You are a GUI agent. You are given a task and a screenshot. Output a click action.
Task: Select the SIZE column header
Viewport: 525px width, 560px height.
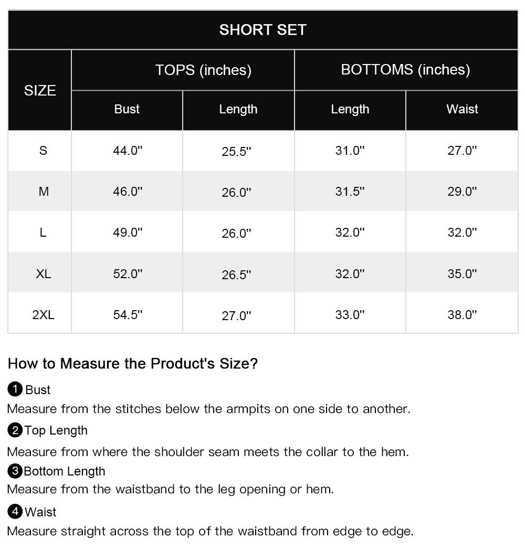point(40,90)
